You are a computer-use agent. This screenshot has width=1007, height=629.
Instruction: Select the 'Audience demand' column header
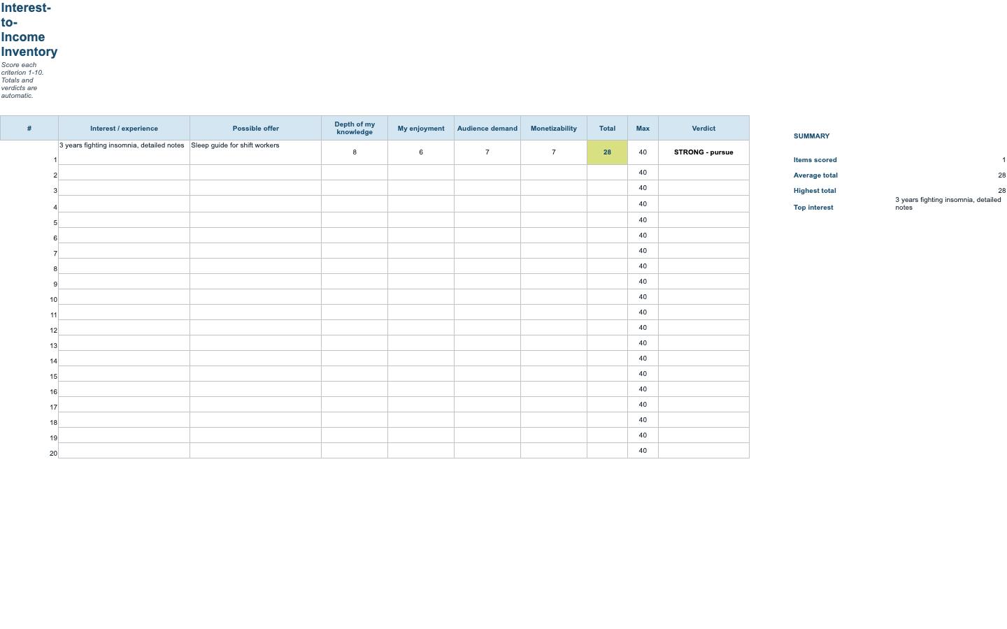487,128
